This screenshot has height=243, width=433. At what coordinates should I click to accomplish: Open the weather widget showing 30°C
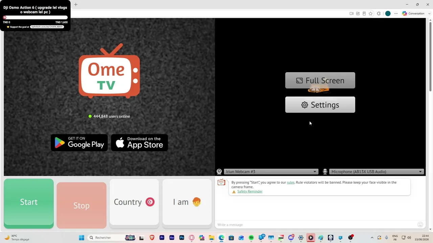click(x=17, y=238)
